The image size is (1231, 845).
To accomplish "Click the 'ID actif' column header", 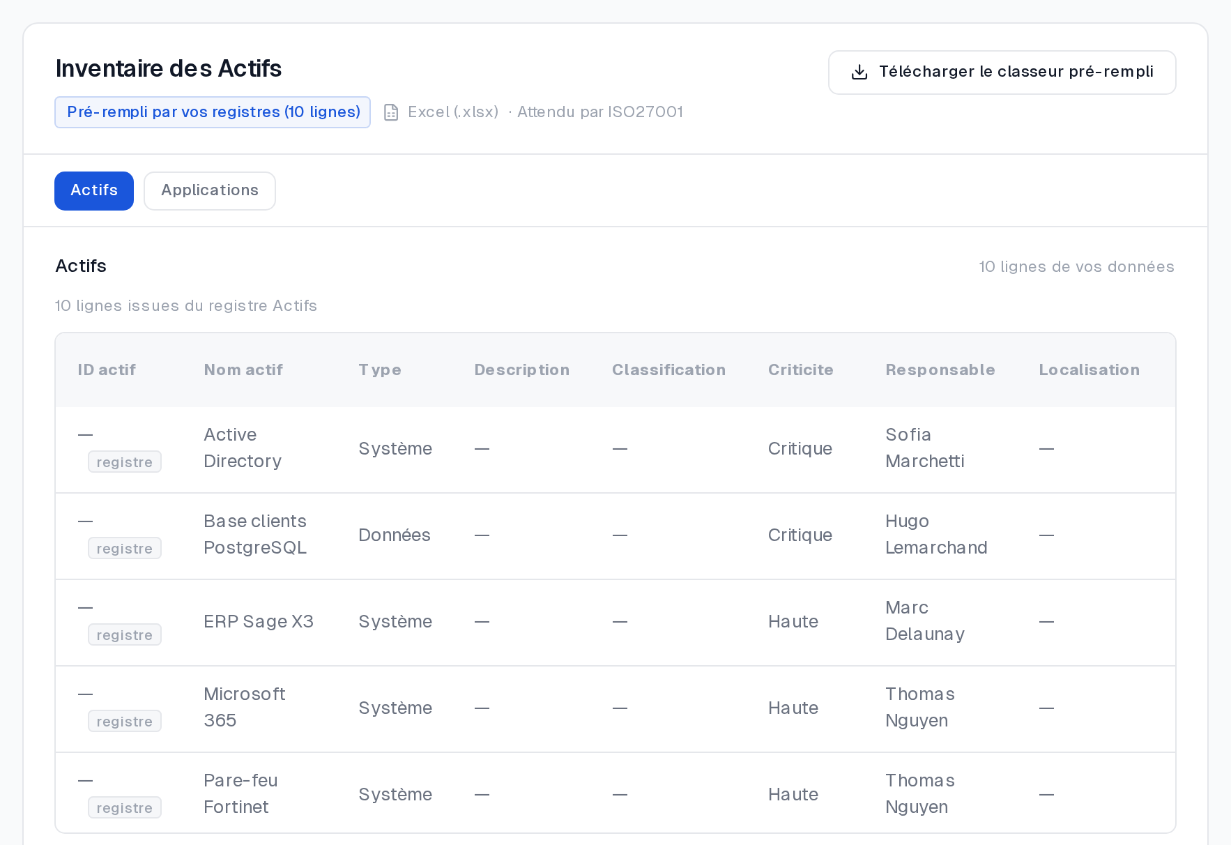I will pos(107,370).
